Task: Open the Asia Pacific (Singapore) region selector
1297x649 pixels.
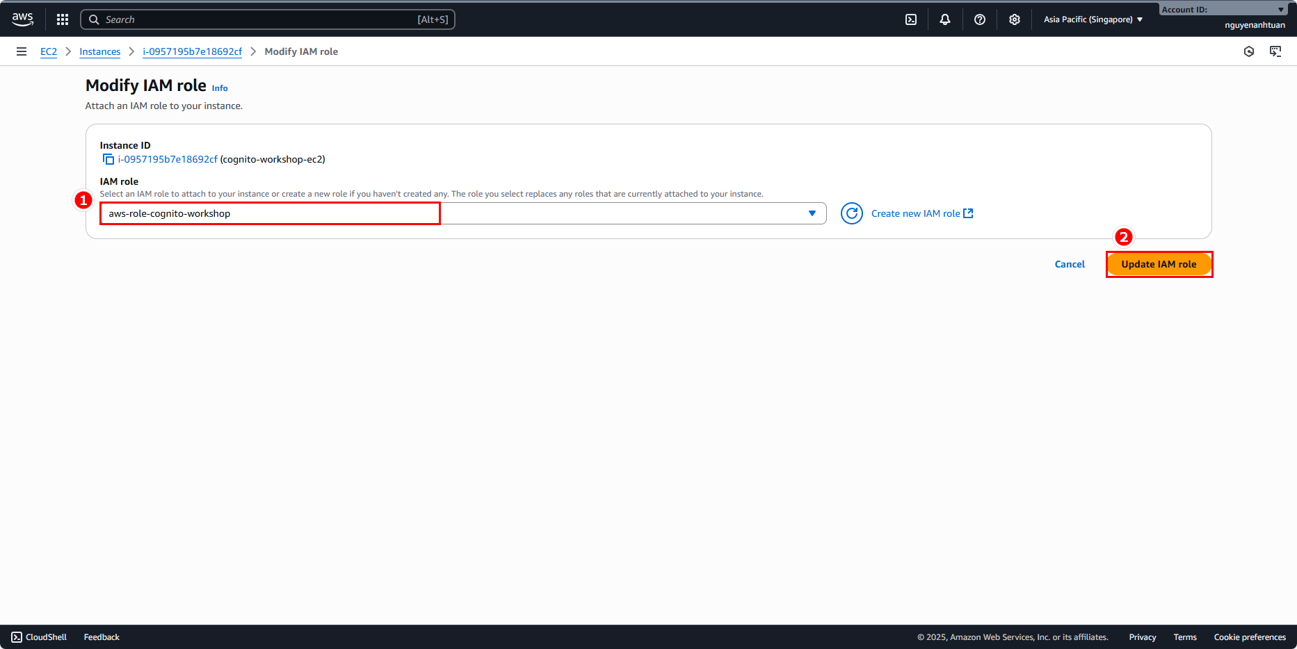Action: pos(1093,19)
